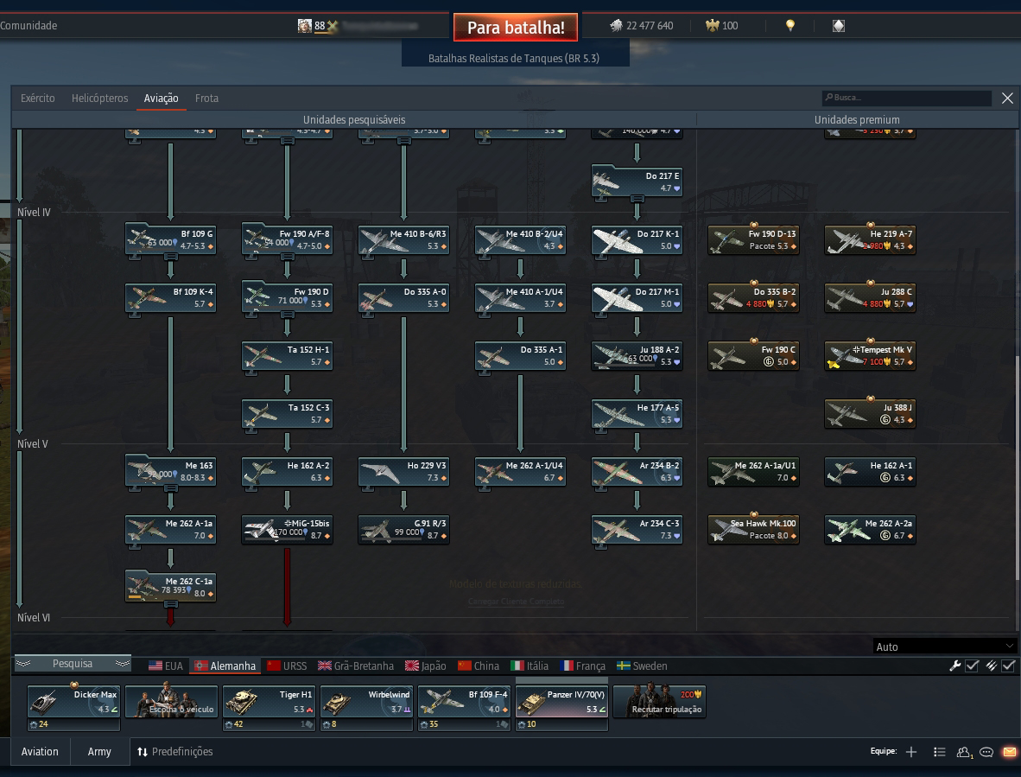Viewport: 1021px width, 777px height.
Task: Select the Tempest Mk V premium card
Action: pos(870,355)
